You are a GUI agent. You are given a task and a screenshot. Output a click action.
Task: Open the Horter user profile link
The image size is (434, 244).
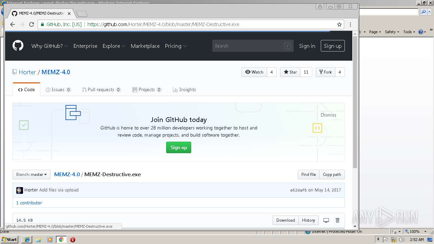point(27,72)
